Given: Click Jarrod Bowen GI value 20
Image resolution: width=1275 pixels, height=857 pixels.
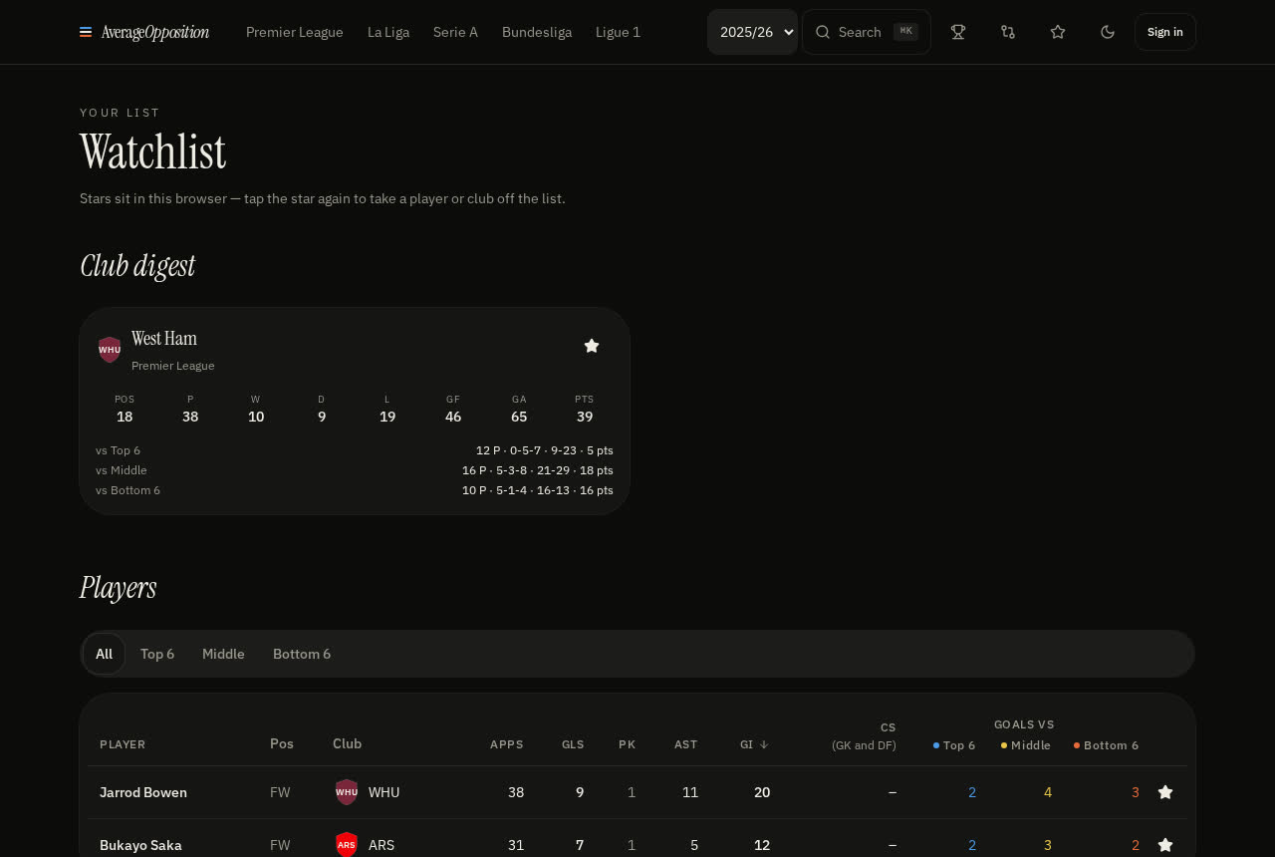Looking at the screenshot, I should click(762, 792).
